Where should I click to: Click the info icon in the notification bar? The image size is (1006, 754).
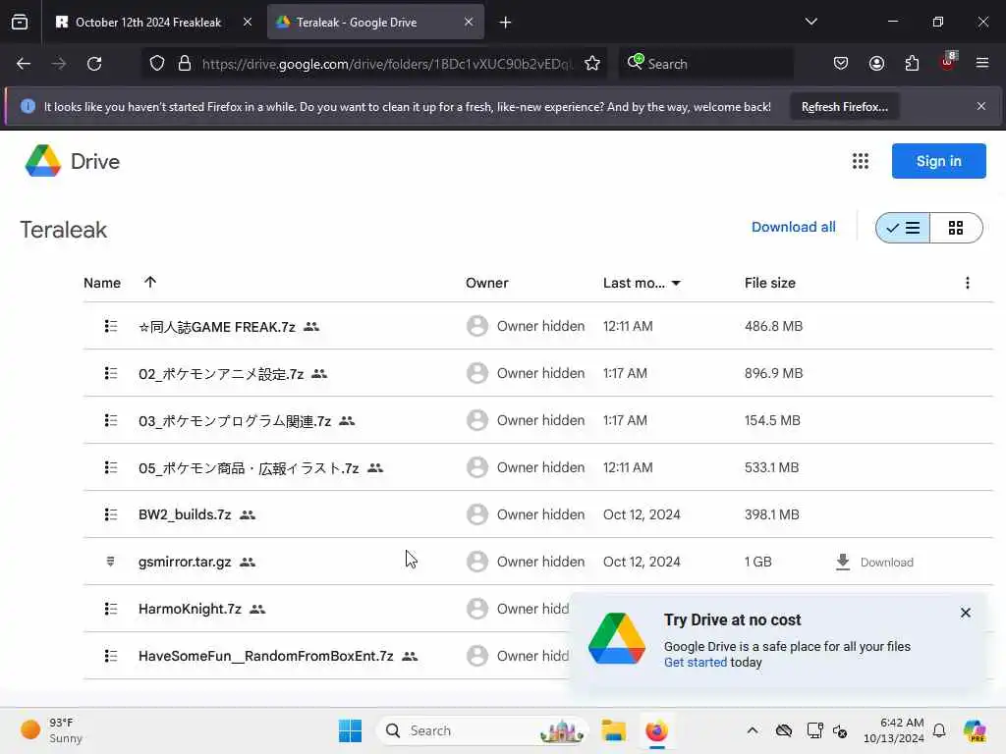coord(28,106)
